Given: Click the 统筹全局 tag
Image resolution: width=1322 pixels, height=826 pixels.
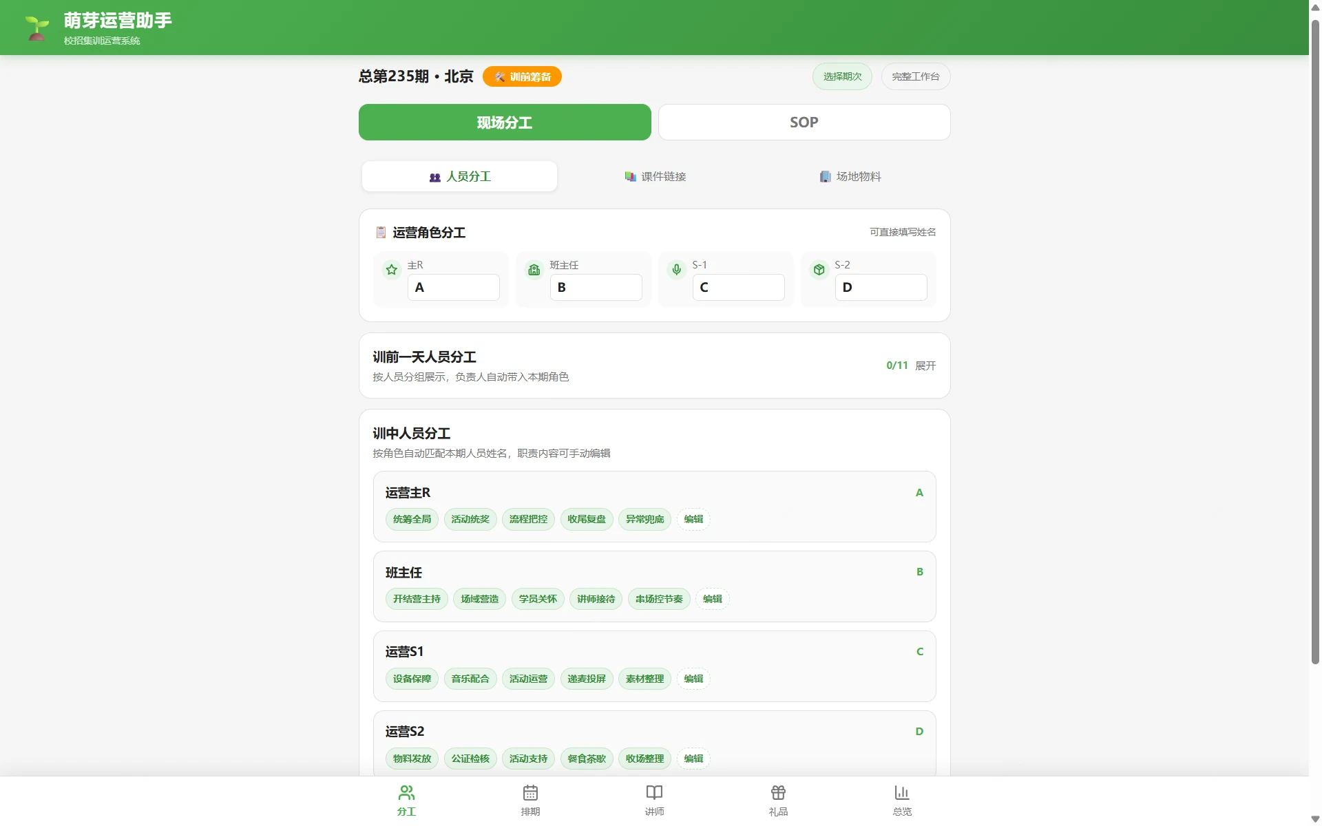Looking at the screenshot, I should (412, 519).
